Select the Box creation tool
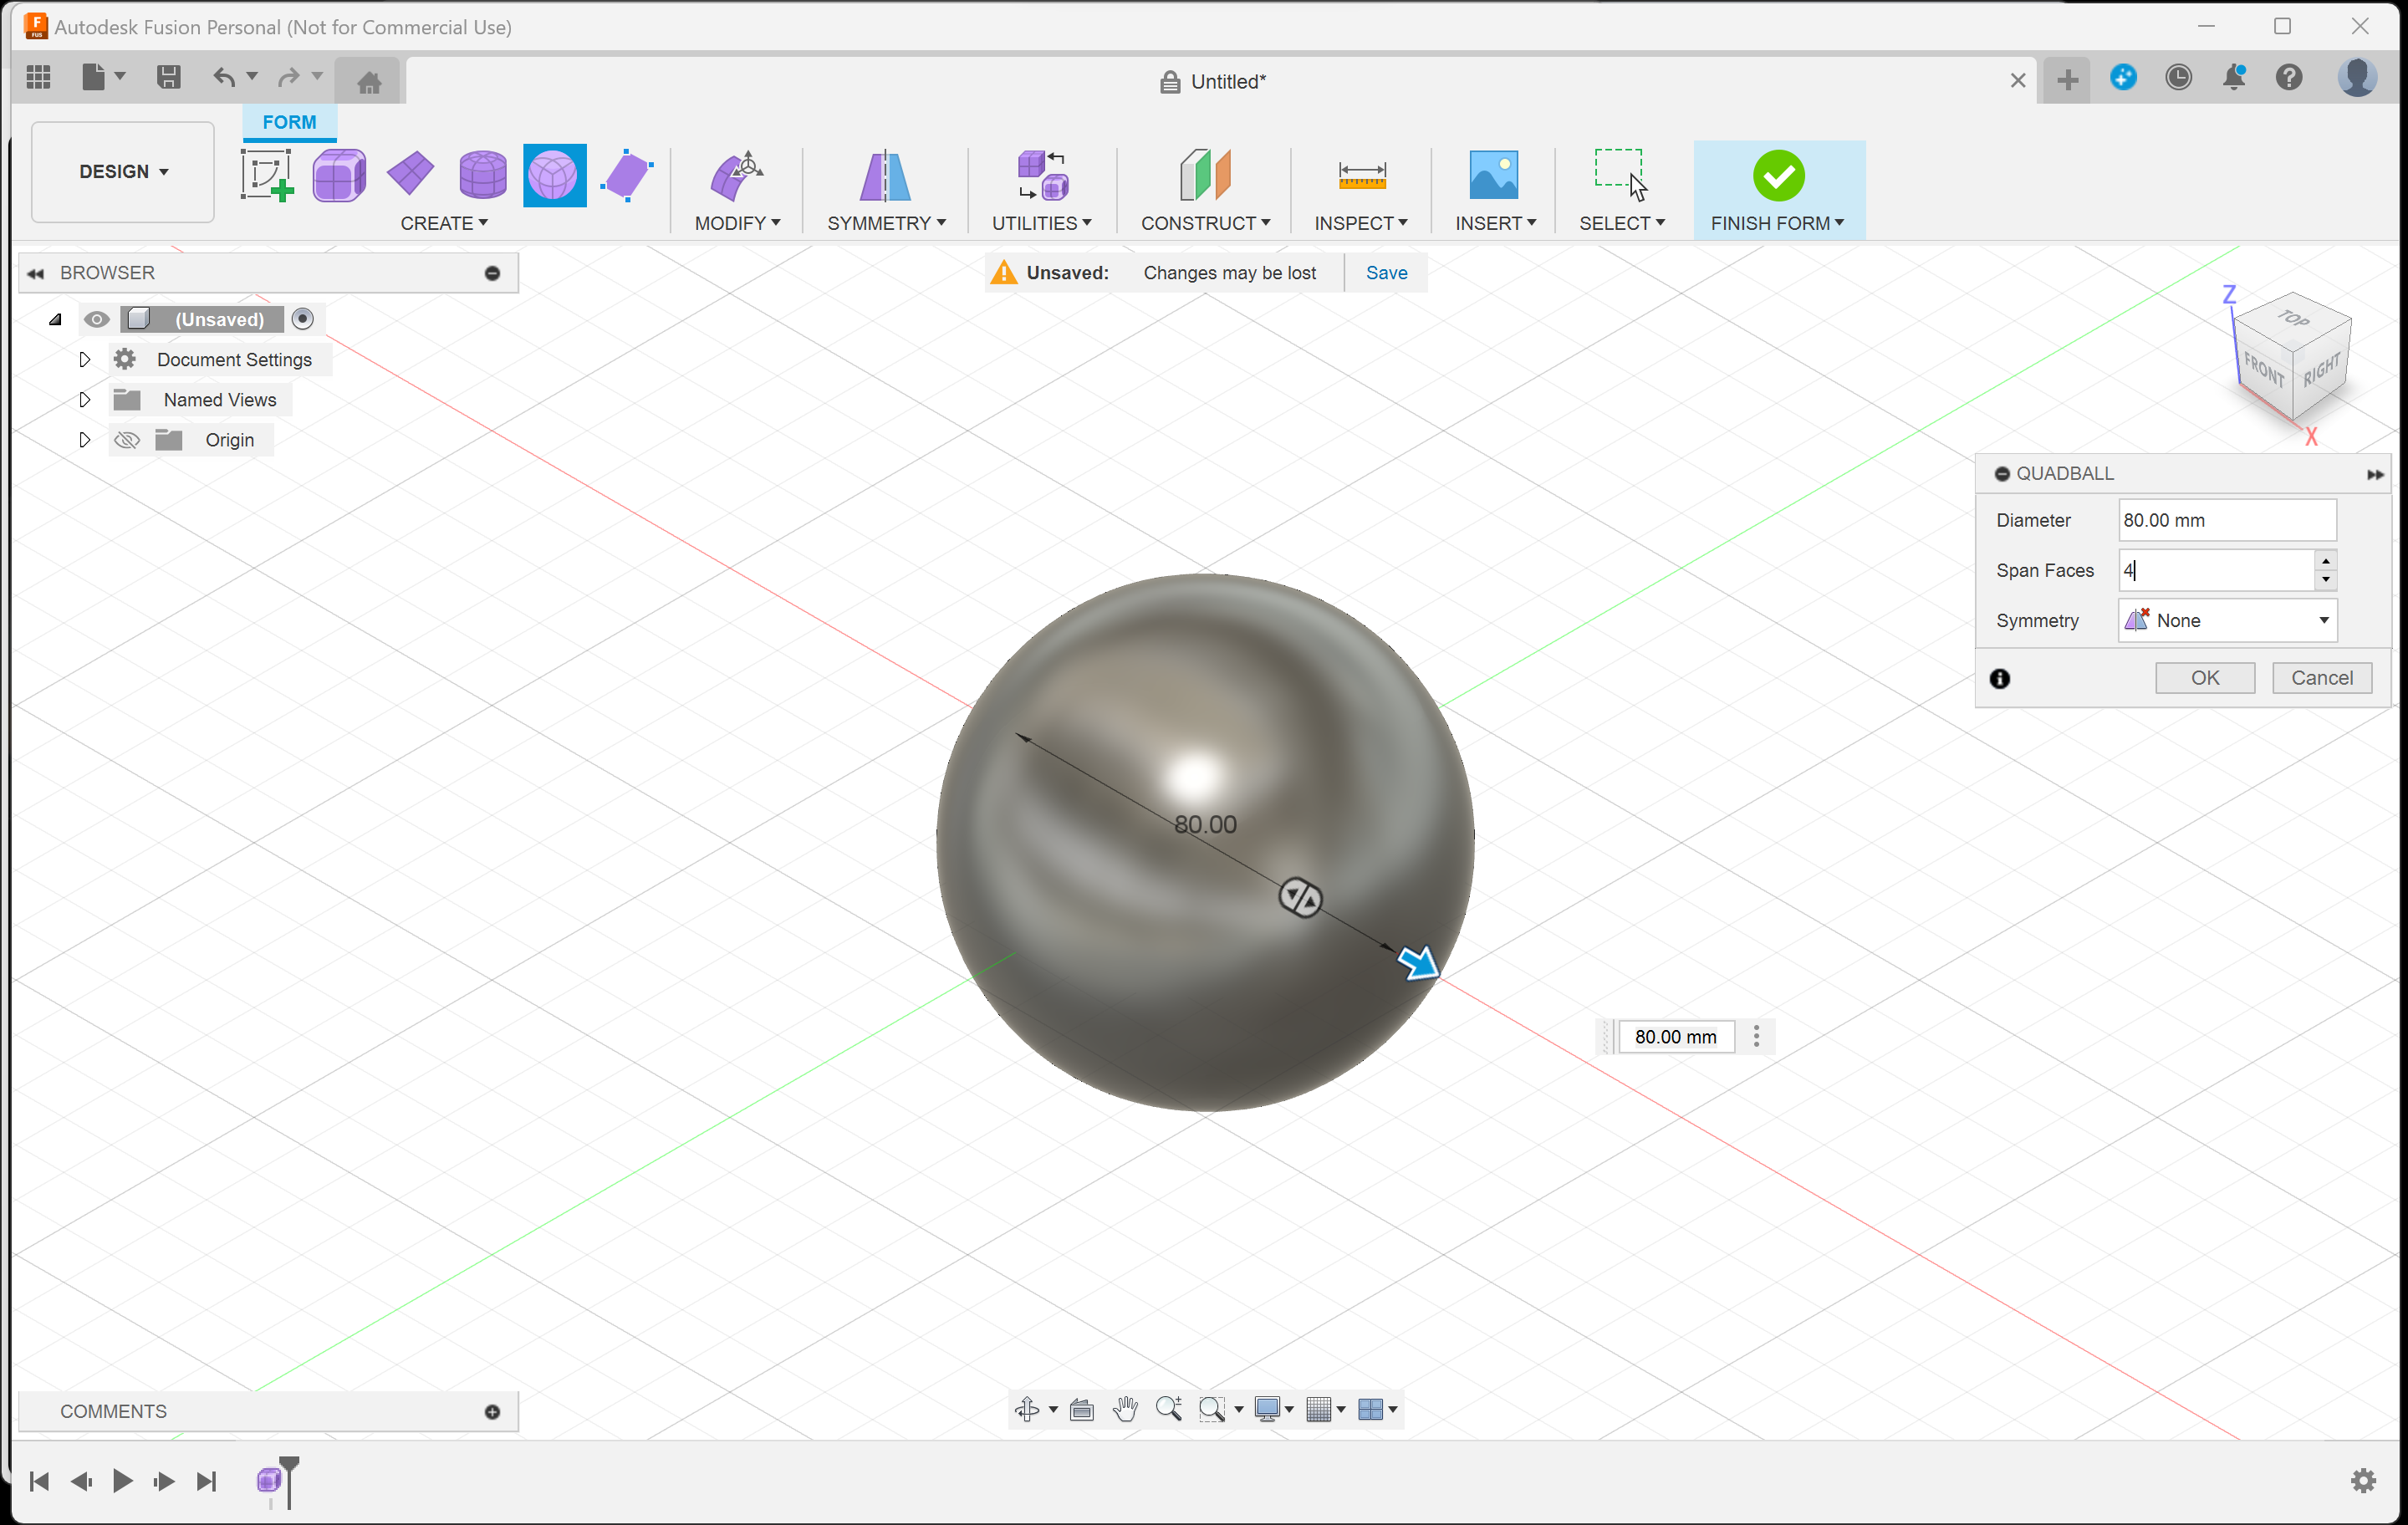 click(x=339, y=175)
